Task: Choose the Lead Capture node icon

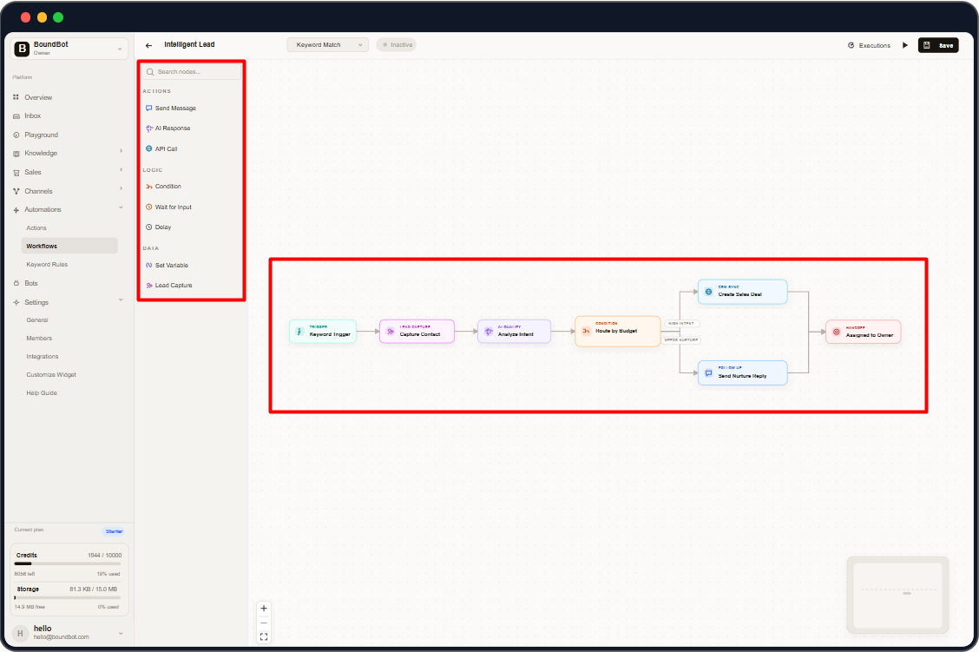Action: (x=149, y=285)
